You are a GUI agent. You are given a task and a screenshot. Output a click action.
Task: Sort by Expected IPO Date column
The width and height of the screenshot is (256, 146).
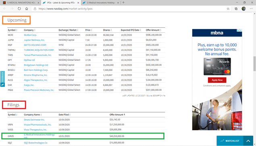pos(131,30)
